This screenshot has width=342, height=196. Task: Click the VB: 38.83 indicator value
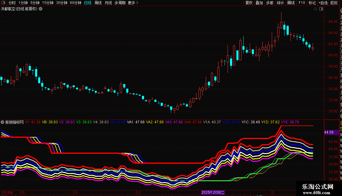(x=50, y=122)
